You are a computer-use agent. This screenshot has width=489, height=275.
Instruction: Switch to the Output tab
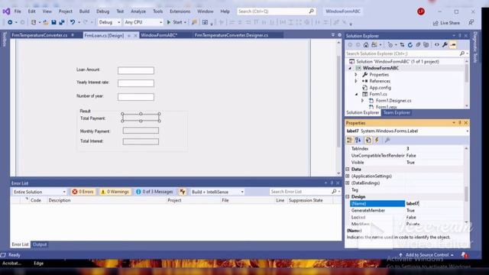pos(40,244)
